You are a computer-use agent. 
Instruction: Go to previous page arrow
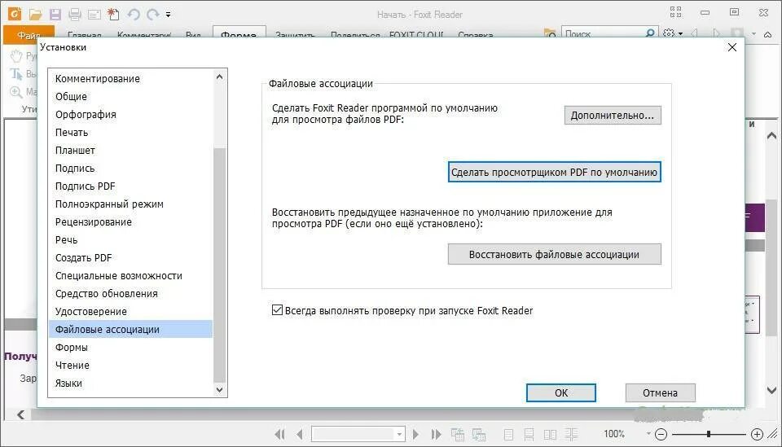[299, 435]
